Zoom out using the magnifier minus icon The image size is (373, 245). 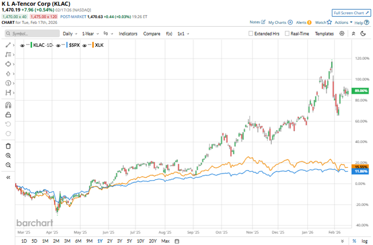click(x=8, y=165)
